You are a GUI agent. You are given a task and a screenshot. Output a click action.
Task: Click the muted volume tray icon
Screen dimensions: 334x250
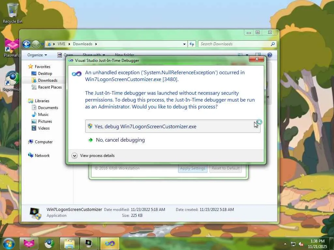pos(301,244)
